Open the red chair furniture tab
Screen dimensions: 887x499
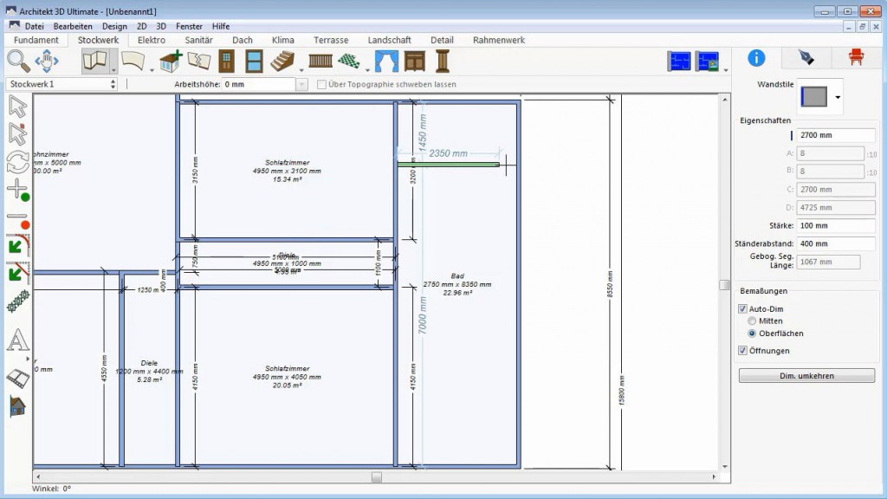tap(856, 58)
